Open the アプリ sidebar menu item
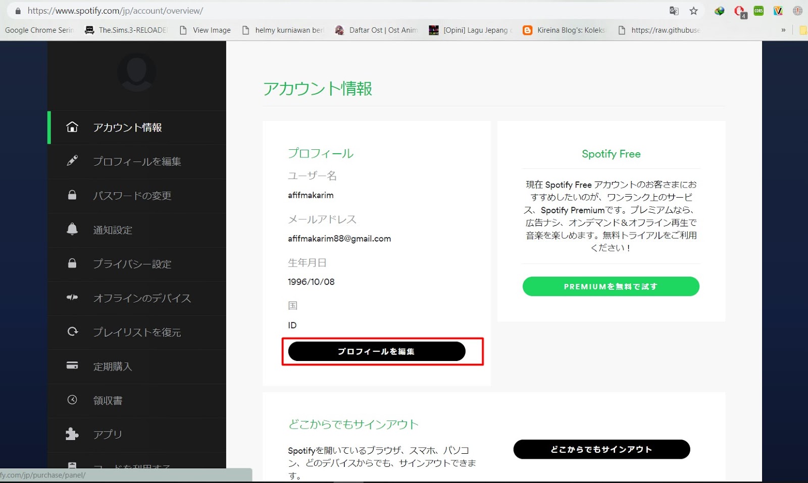The height and width of the screenshot is (483, 808). tap(137, 435)
